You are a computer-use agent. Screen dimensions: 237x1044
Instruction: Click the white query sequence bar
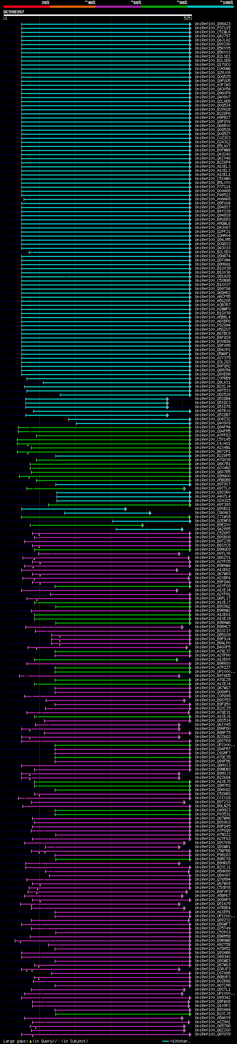pos(98,16)
